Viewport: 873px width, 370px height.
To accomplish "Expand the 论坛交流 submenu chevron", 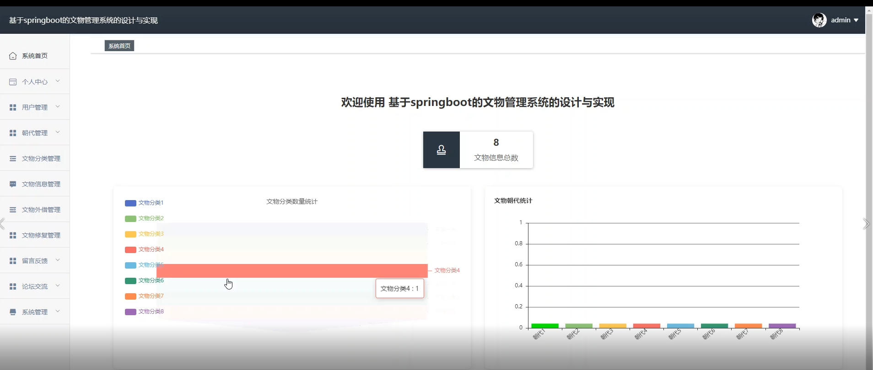I will 58,286.
